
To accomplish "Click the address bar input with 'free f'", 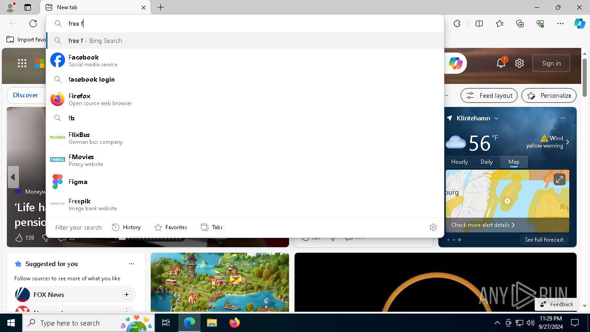I will [x=245, y=24].
